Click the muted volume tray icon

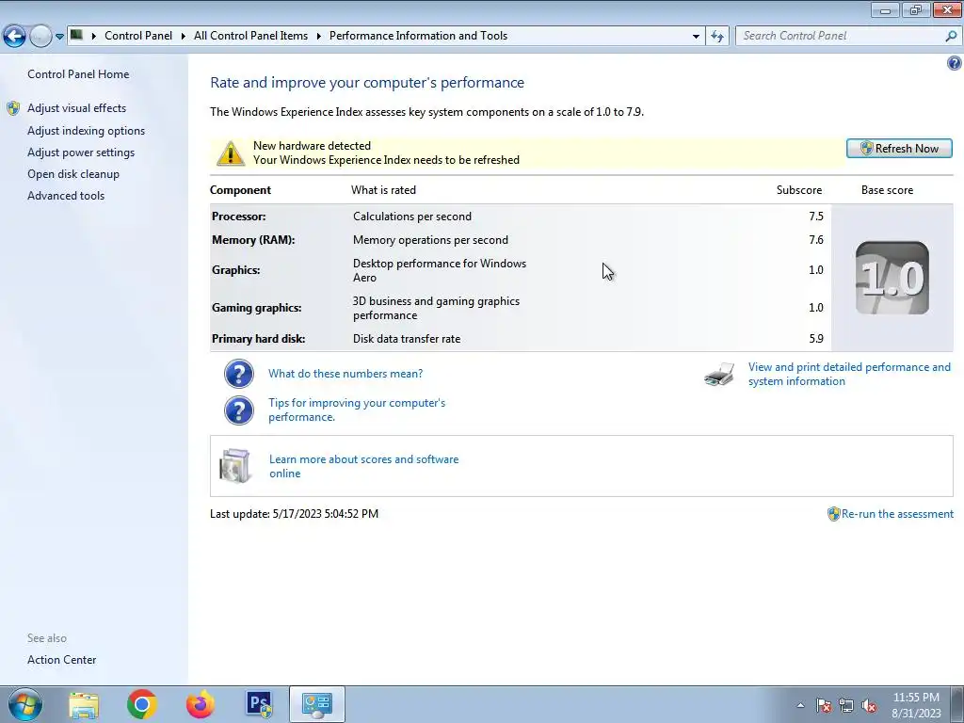[x=869, y=705]
